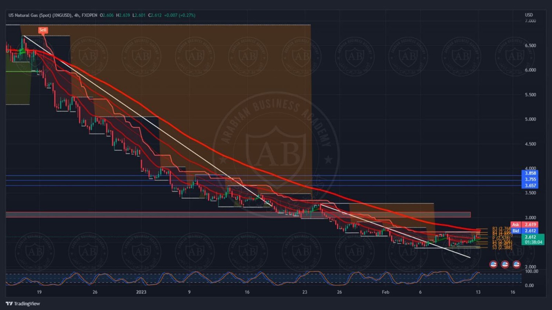Click the 6.000 price axis label
This screenshot has height=310, width=552.
click(530, 70)
